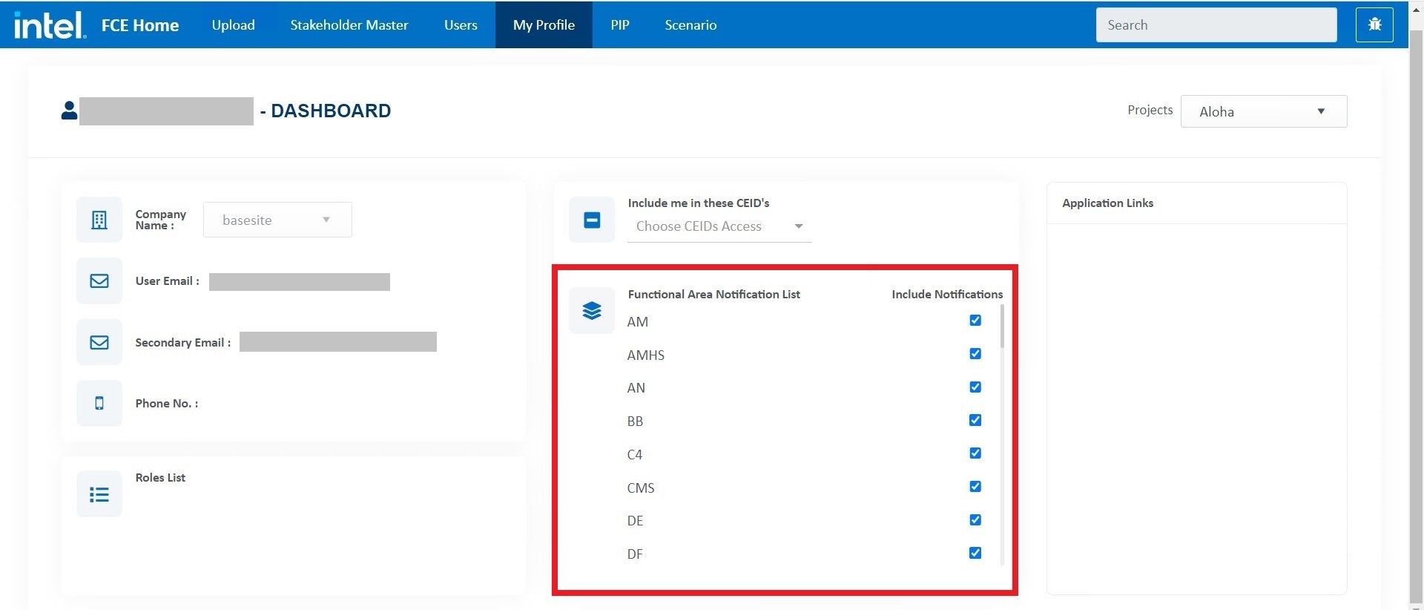Disable notifications for CMS

[975, 487]
